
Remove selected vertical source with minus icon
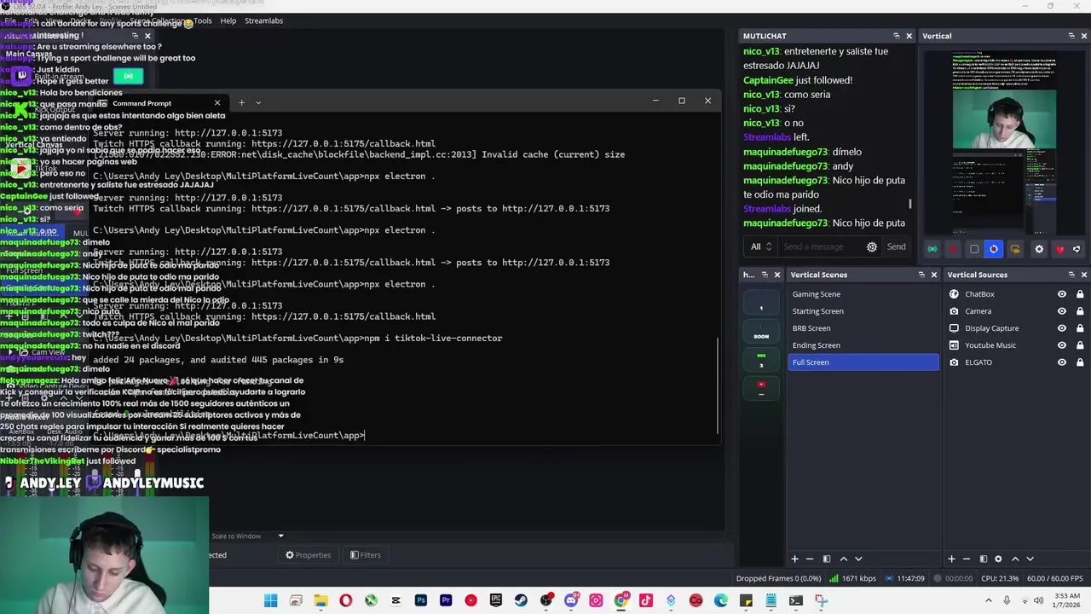point(967,559)
